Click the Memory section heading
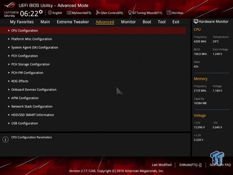This screenshot has height=175, width=233. pos(201,79)
